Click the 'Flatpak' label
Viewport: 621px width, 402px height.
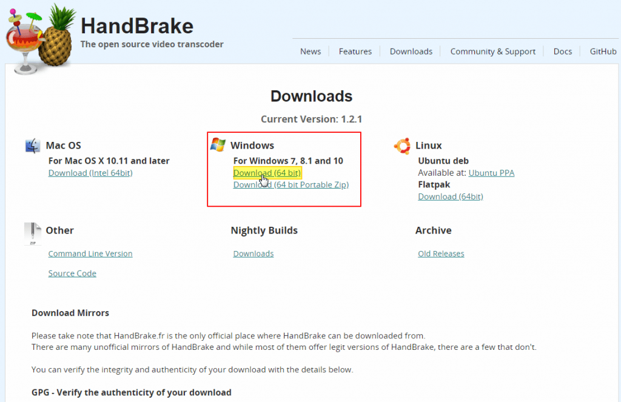434,184
